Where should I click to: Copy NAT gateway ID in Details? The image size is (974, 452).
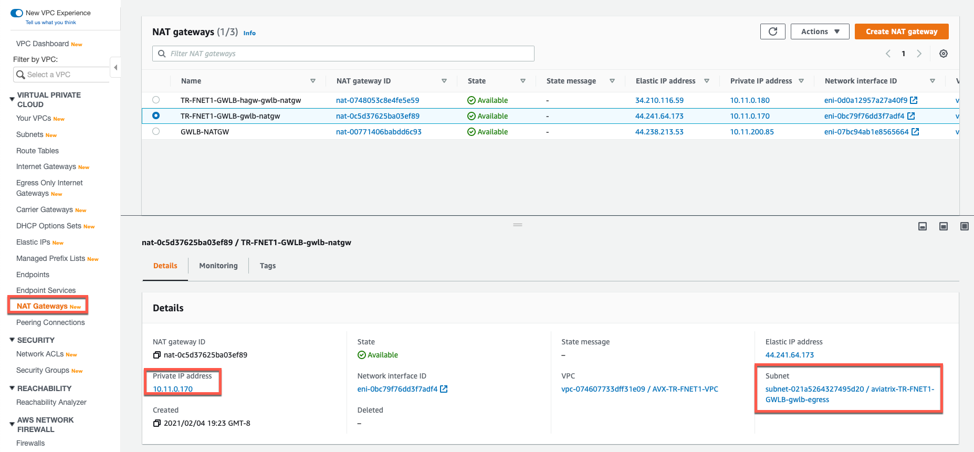156,355
